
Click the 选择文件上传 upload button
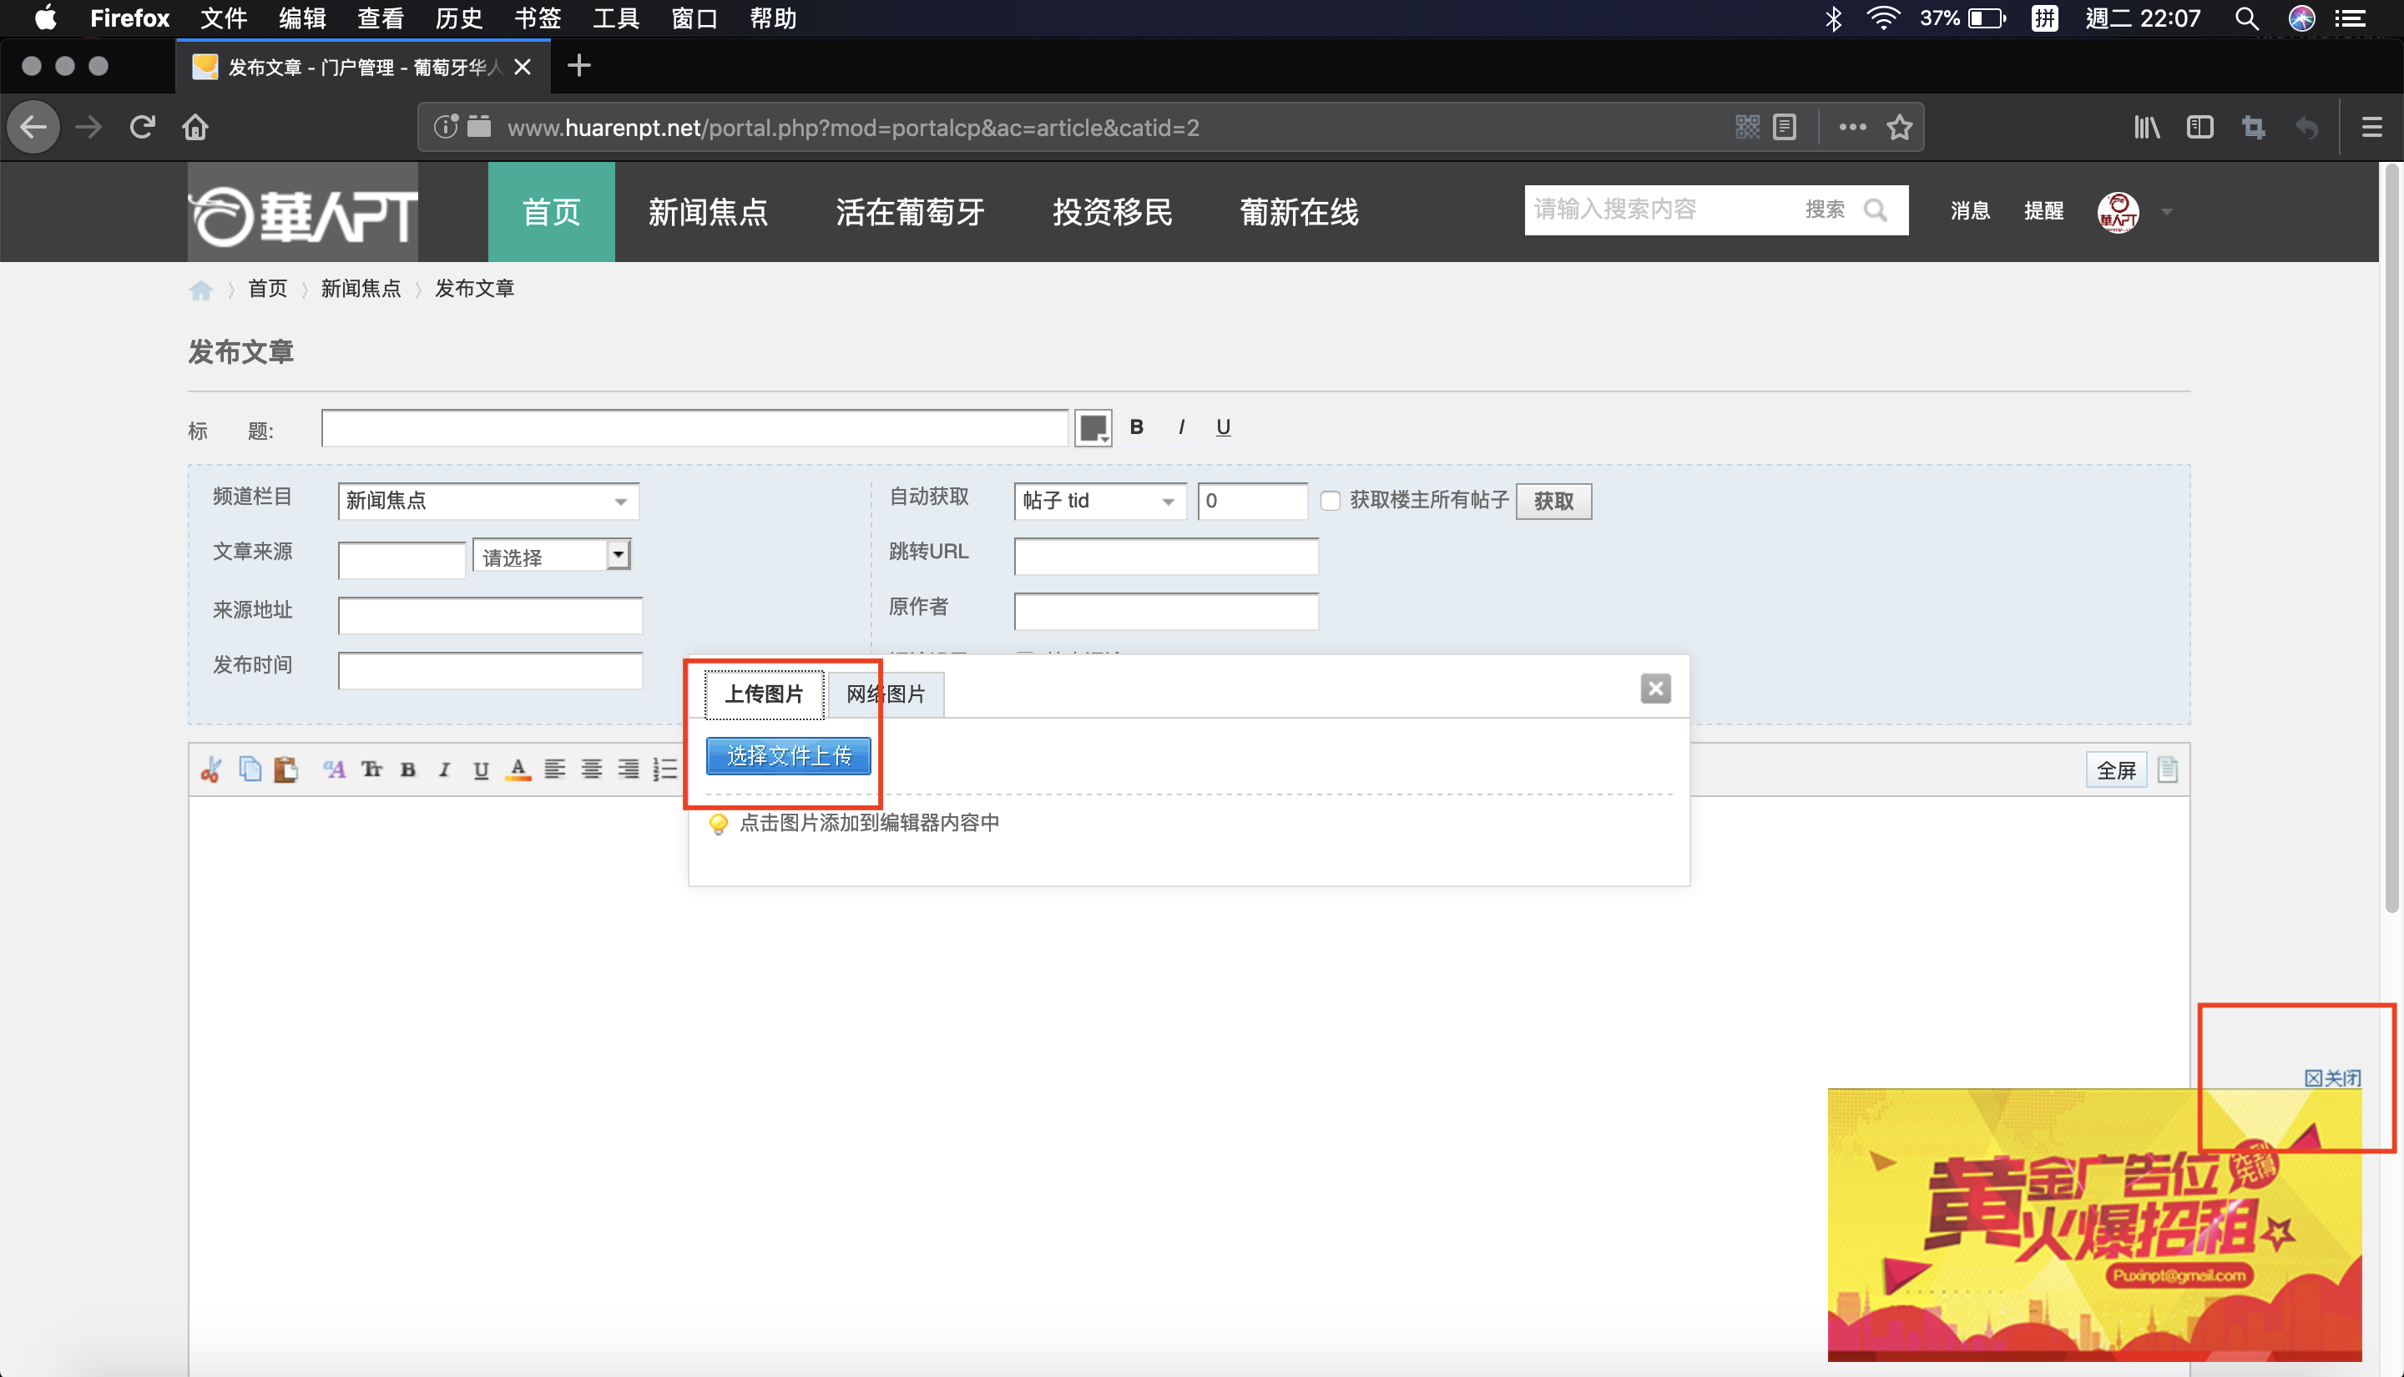(x=788, y=755)
